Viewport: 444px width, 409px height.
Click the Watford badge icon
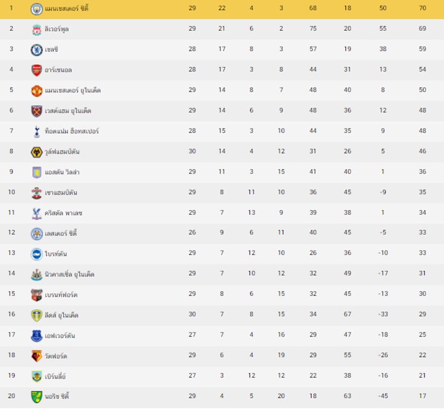coord(37,356)
